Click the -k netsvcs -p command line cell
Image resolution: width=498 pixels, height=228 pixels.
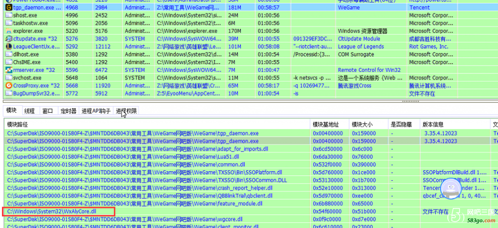coord(313,78)
